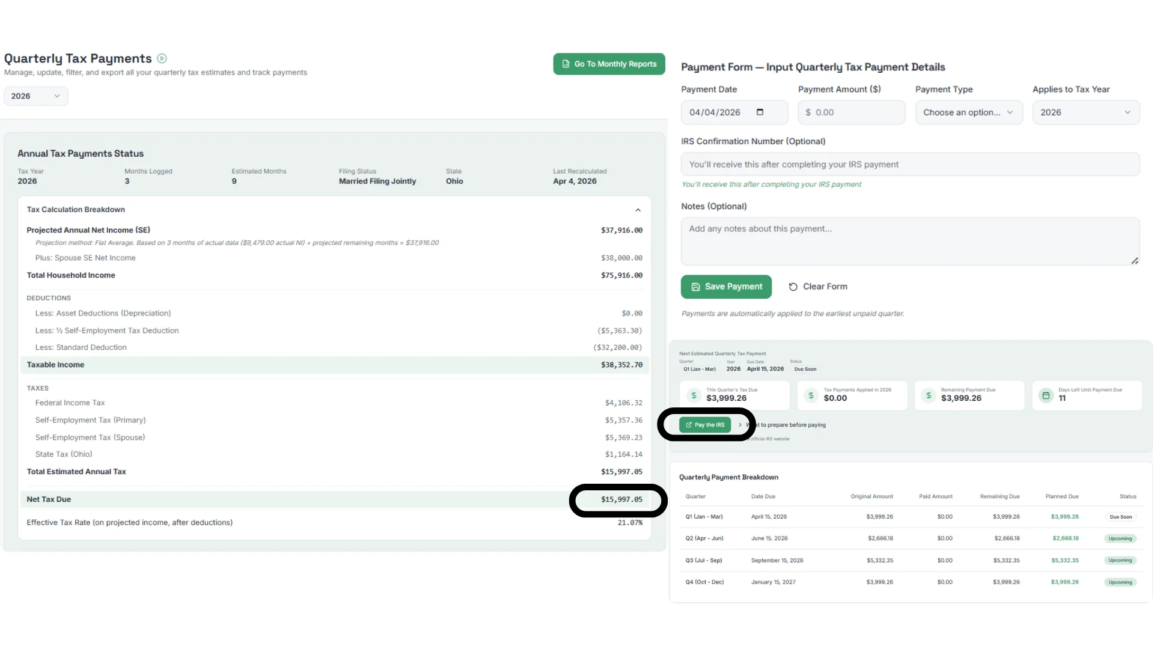Click the Clear Form button
Viewport: 1154px width, 649px height.
tap(818, 287)
